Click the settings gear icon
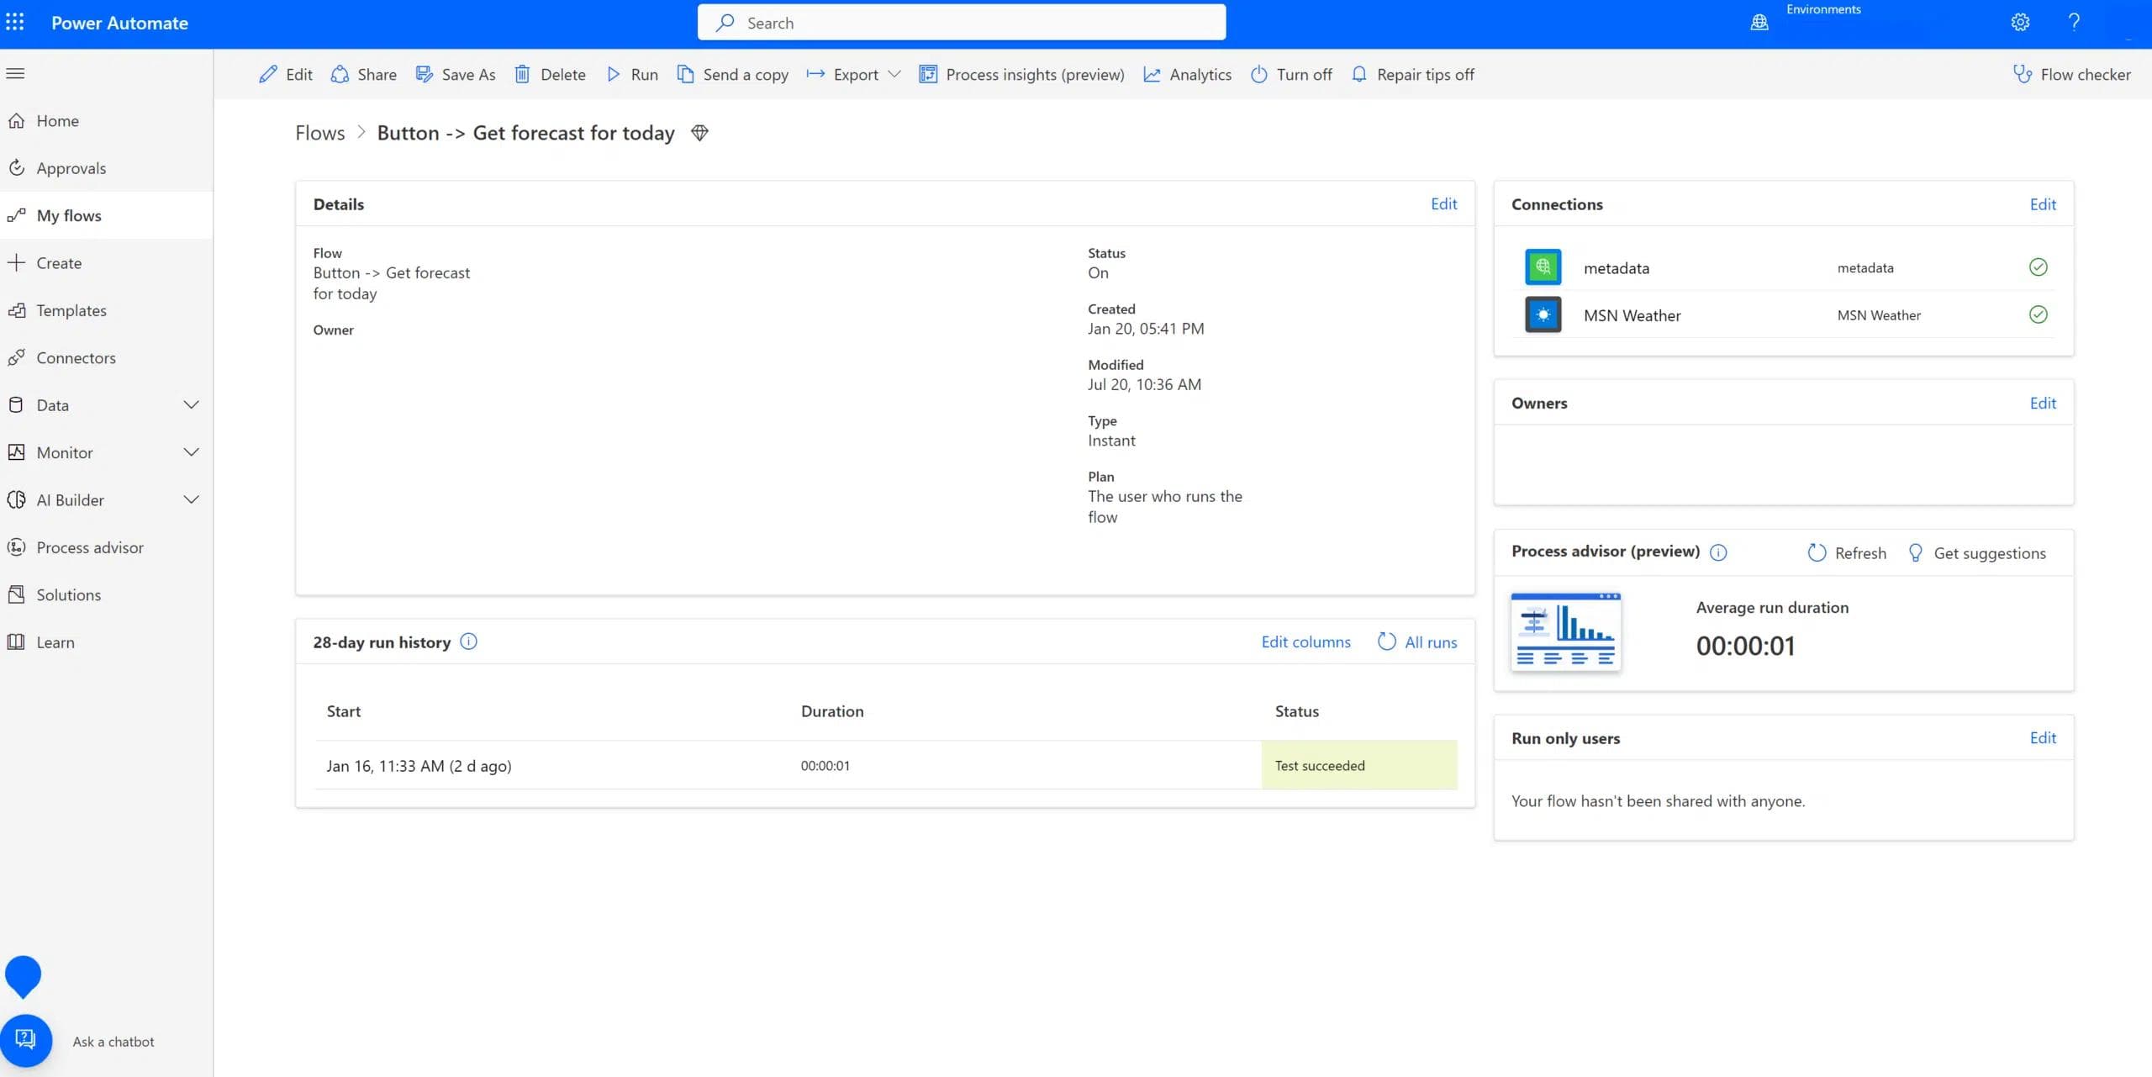Viewport: 2152px width, 1077px height. [x=2020, y=23]
